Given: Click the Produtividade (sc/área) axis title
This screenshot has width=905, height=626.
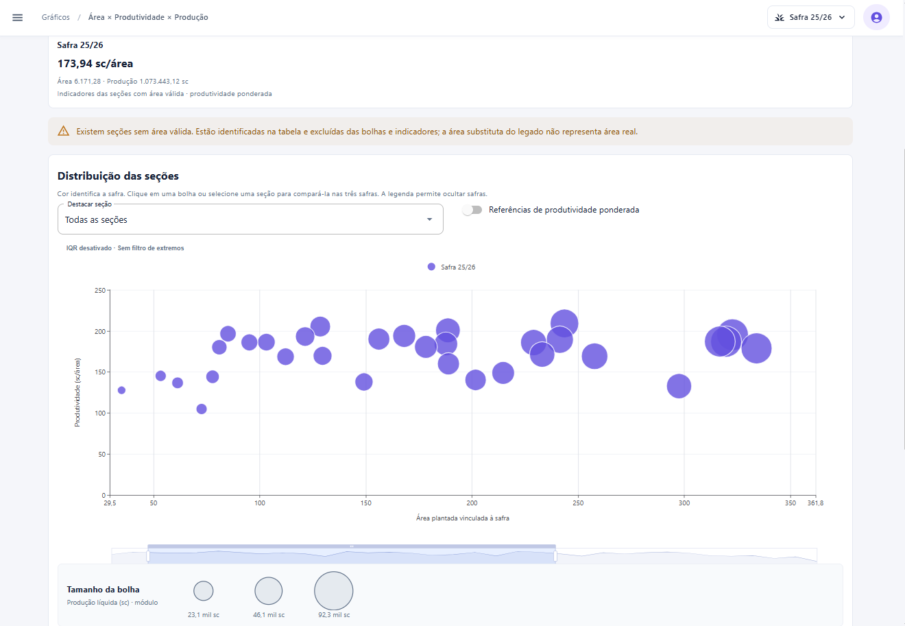Looking at the screenshot, I should (77, 393).
